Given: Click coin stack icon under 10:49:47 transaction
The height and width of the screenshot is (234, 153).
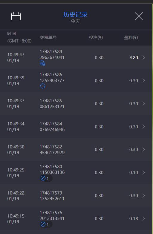Looking at the screenshot, I should click(x=43, y=63).
